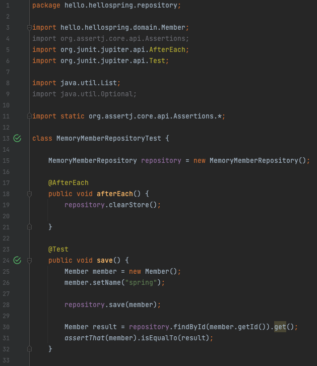Click the fold end marker on line 32

pyautogui.click(x=29, y=349)
